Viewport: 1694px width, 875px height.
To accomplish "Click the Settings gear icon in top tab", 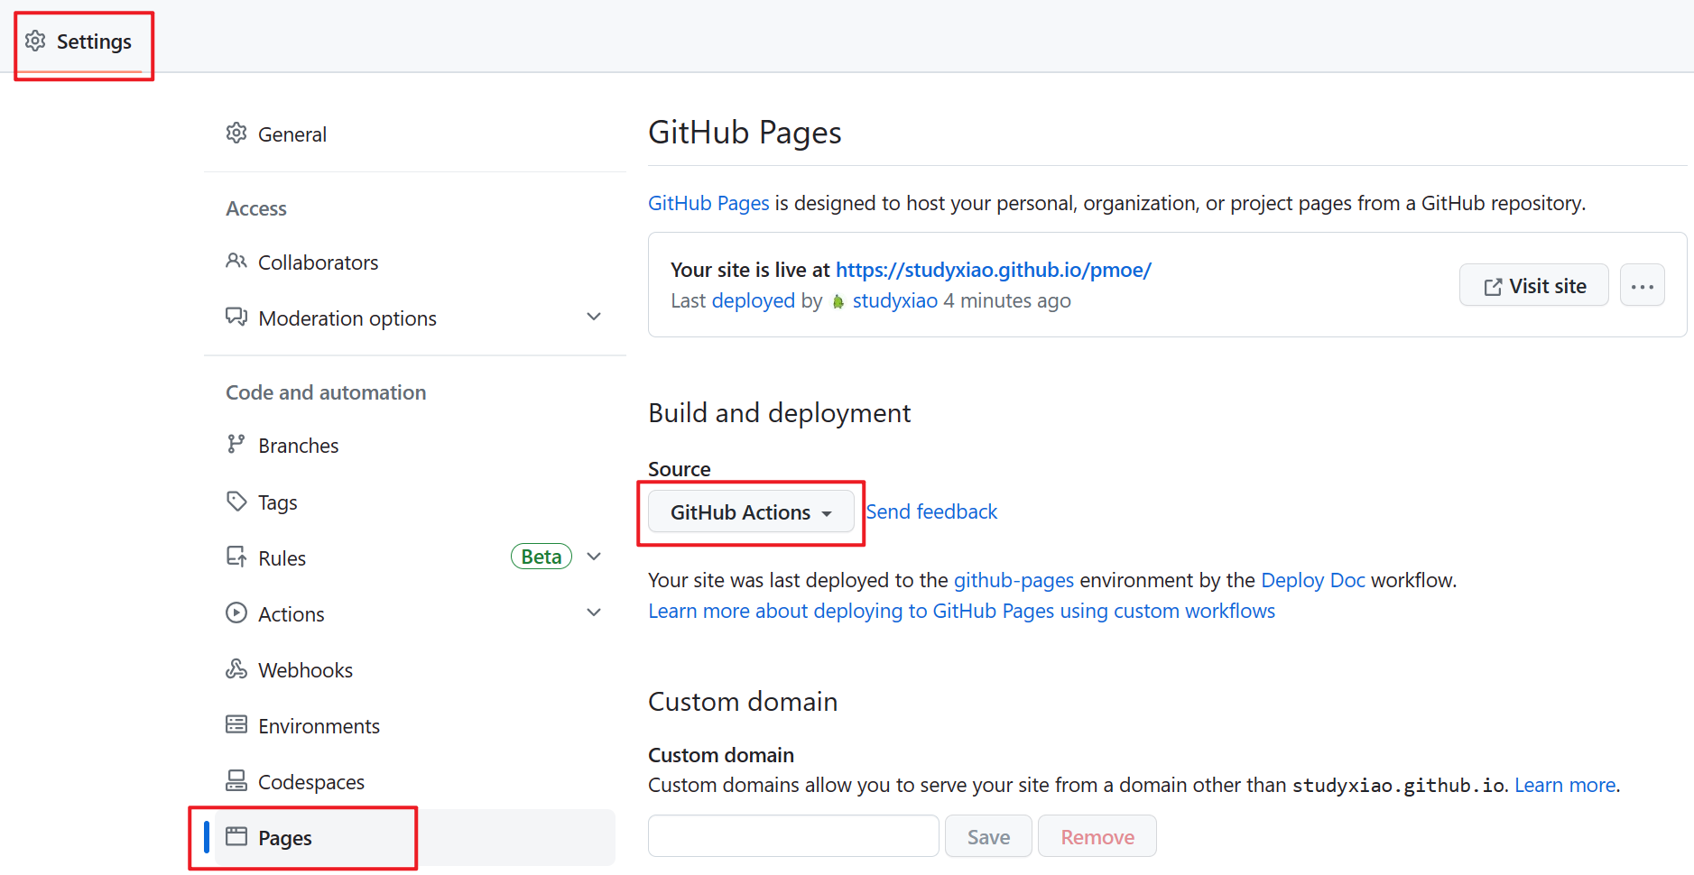I will [35, 41].
